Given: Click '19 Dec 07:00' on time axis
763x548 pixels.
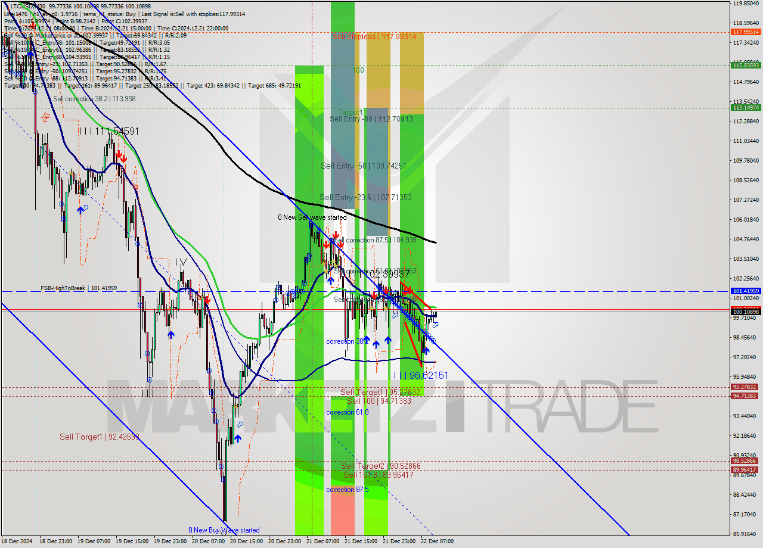Looking at the screenshot, I should coord(94,542).
